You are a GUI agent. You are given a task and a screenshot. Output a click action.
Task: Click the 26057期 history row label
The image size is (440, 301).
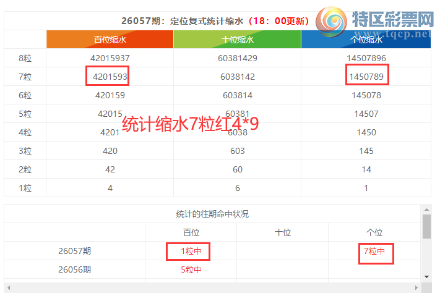[x=74, y=251]
